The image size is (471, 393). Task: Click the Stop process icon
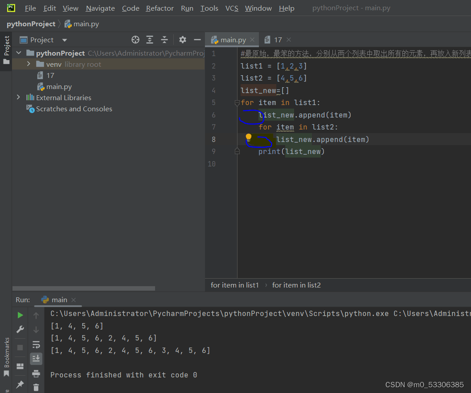[20, 348]
